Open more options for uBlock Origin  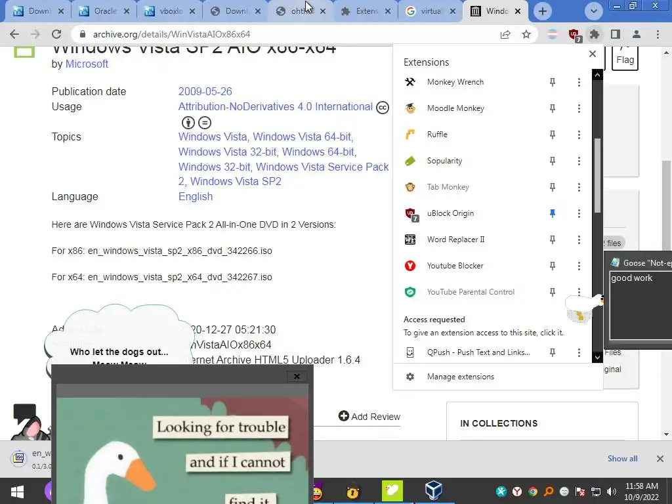579,213
